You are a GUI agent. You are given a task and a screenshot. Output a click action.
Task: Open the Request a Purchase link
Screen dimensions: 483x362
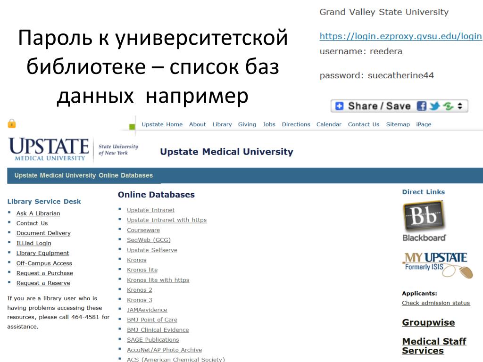(x=45, y=273)
